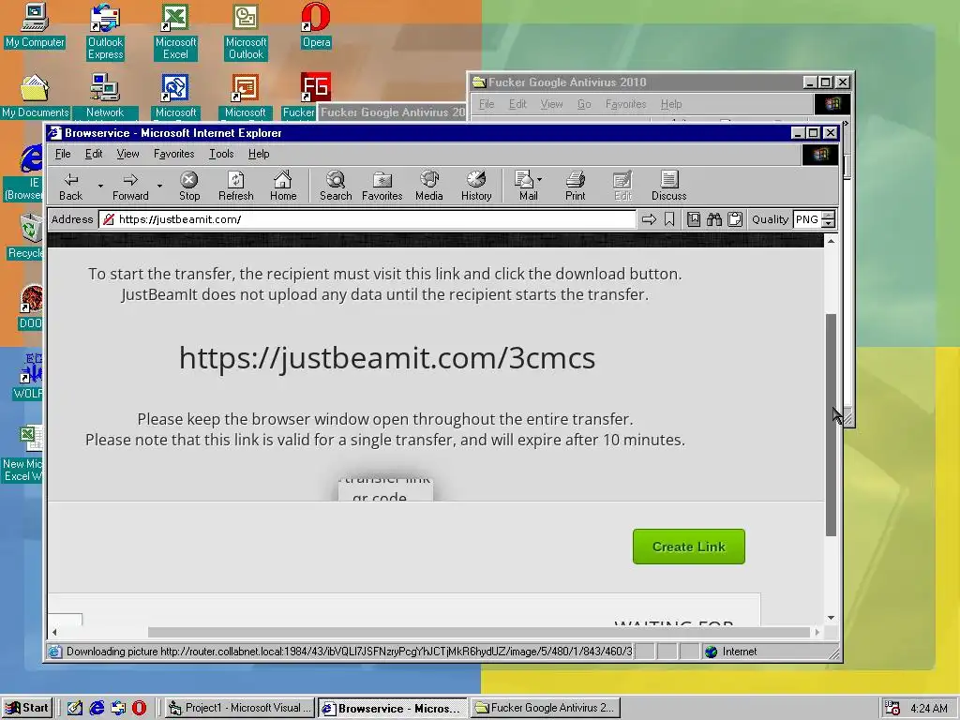Open the Help menu in Browservice
The width and height of the screenshot is (960, 720).
259,154
